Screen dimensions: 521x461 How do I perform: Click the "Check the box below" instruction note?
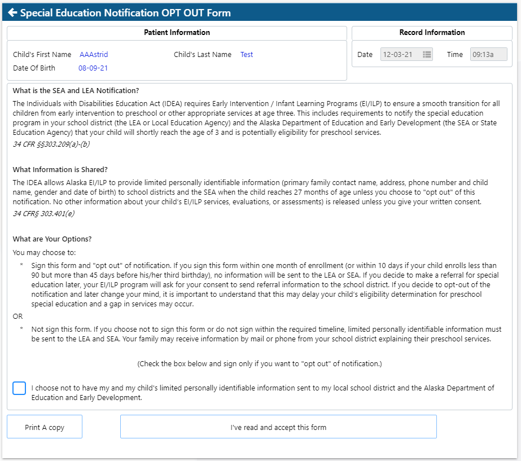pos(260,364)
